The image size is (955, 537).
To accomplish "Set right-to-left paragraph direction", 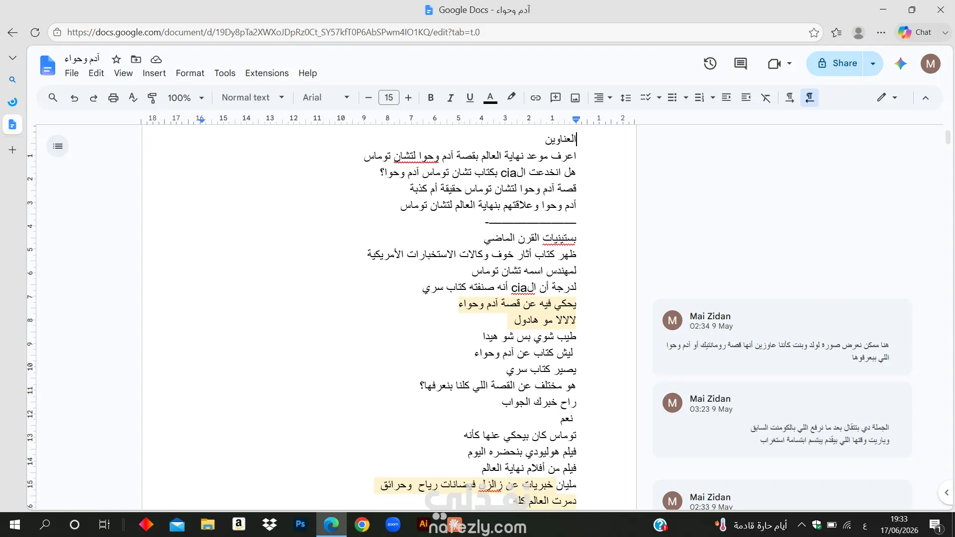I will pyautogui.click(x=810, y=97).
